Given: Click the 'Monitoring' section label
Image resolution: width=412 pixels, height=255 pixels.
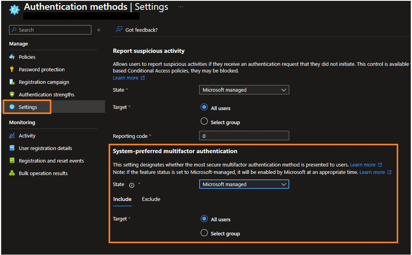Looking at the screenshot, I should click(x=22, y=122).
